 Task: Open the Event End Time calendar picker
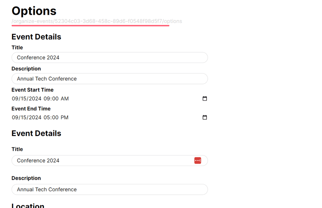(x=205, y=117)
